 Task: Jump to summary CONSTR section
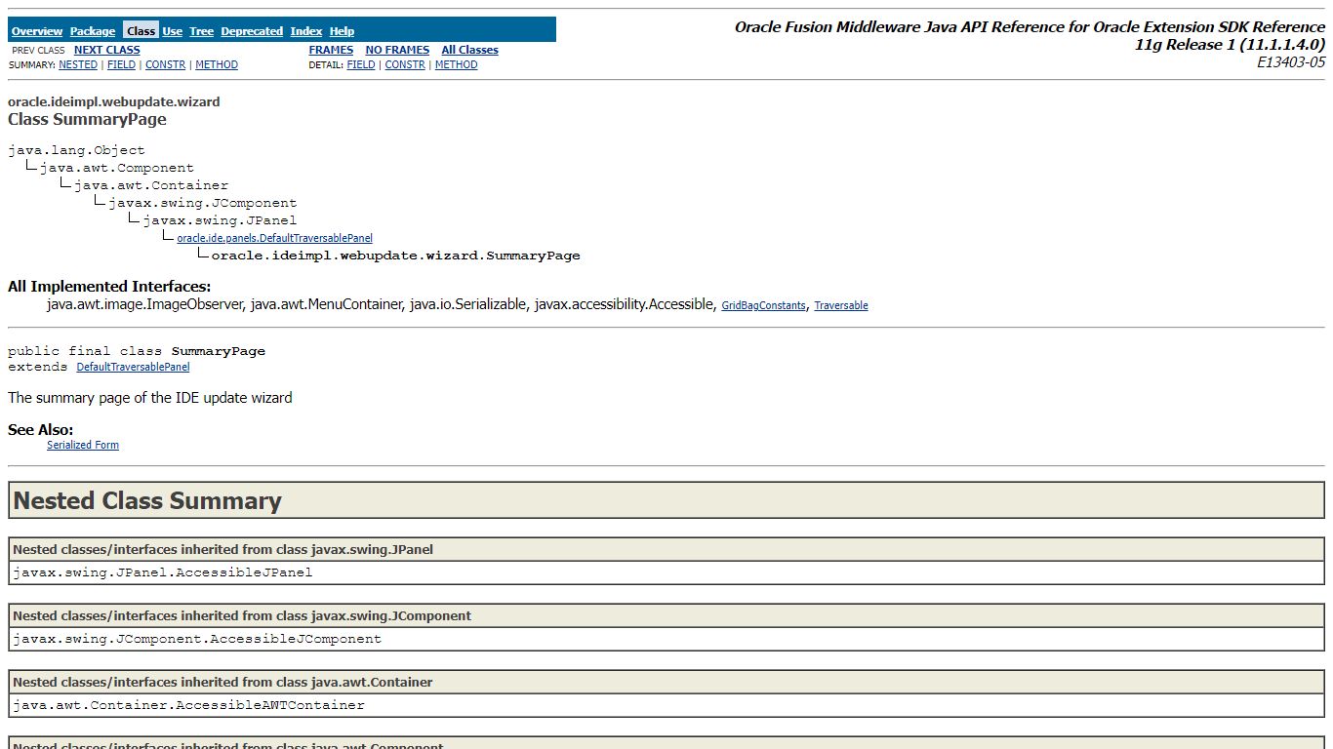(x=165, y=64)
